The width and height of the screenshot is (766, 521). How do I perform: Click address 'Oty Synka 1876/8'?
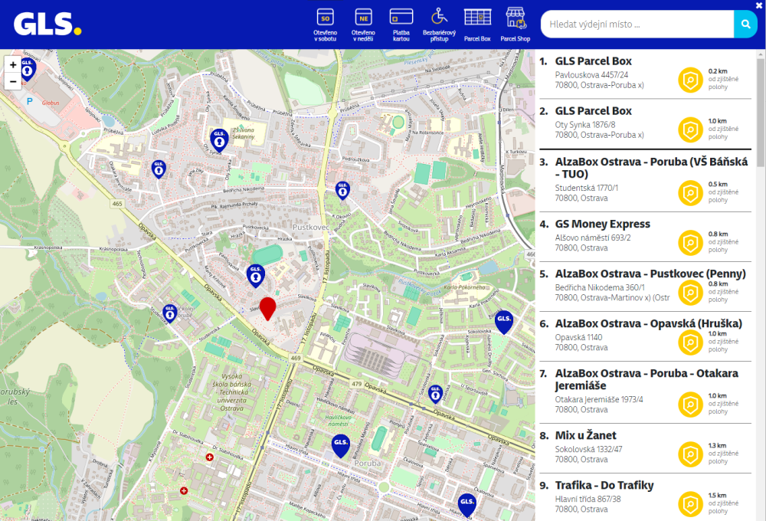tap(584, 125)
